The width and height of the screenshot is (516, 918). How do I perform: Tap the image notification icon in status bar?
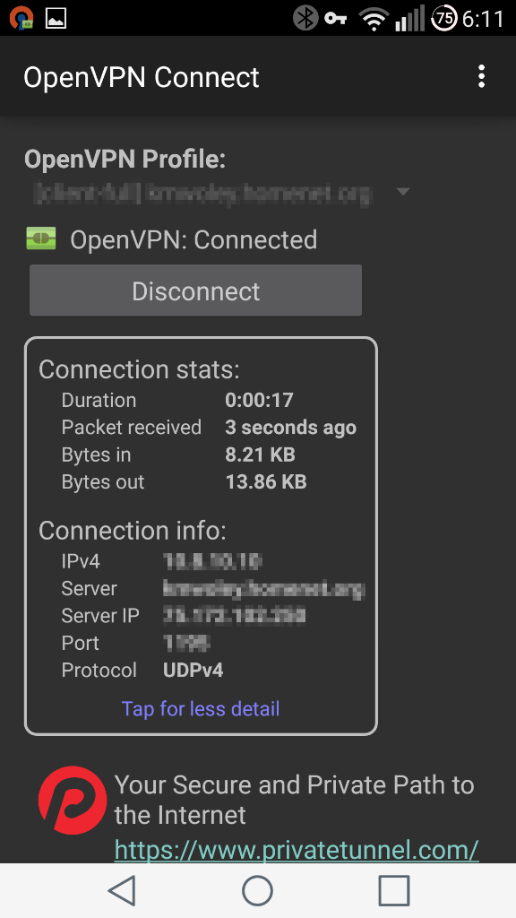[x=56, y=18]
